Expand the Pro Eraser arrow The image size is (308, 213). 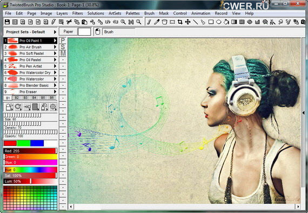point(55,91)
